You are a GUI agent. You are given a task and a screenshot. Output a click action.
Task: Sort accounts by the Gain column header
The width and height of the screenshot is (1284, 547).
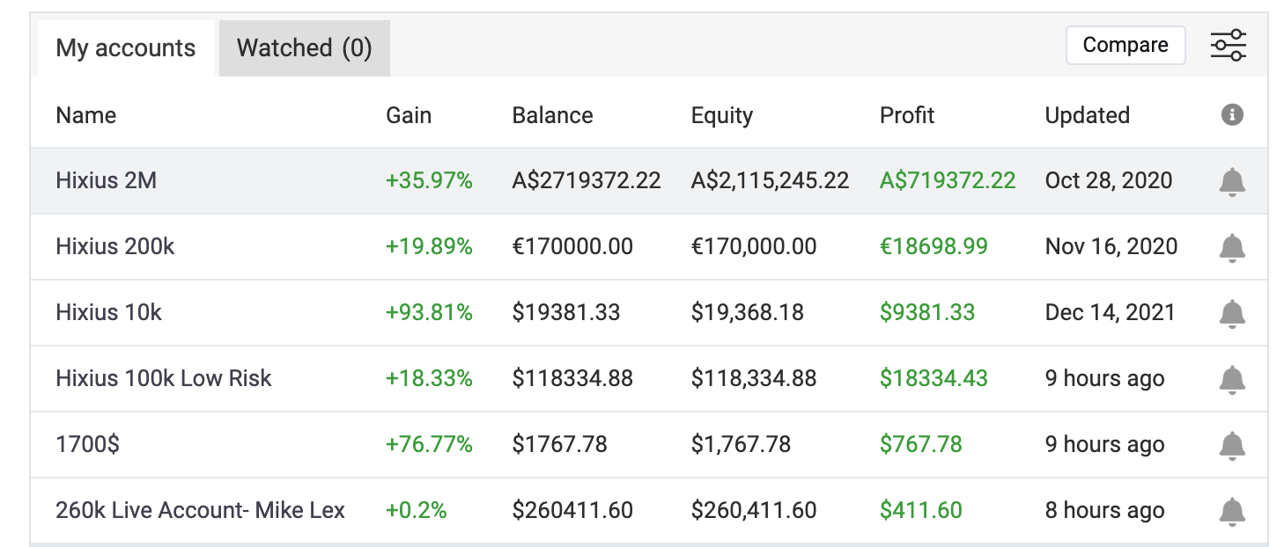[409, 115]
